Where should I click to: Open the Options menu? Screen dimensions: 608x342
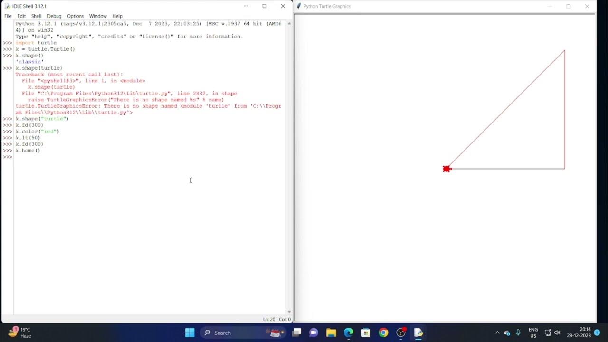(x=75, y=16)
